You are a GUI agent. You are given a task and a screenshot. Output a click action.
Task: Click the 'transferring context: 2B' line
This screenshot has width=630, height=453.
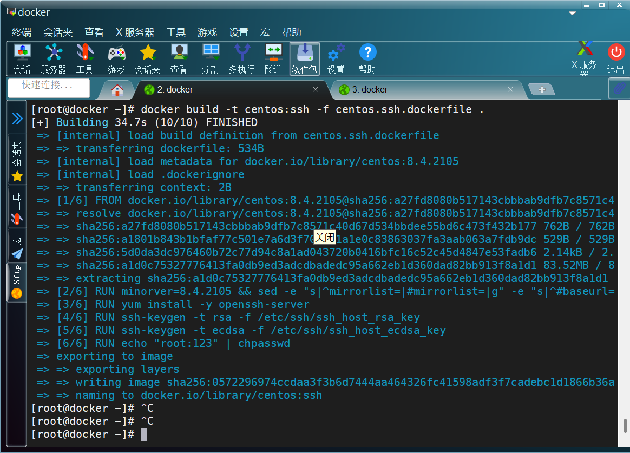134,187
